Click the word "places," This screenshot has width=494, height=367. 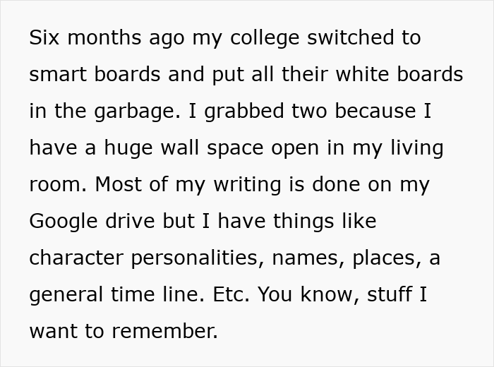(387, 260)
